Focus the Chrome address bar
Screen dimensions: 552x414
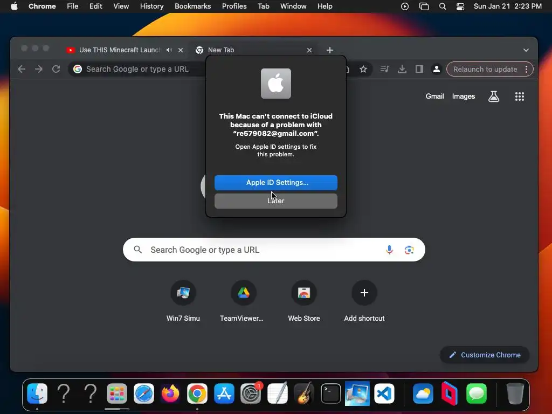137,69
